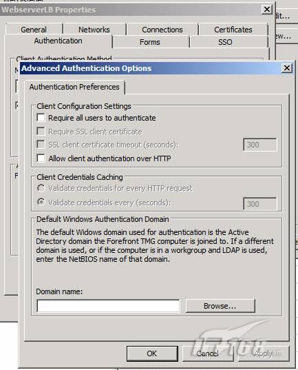Confirm with the OK button
Screen dimensions: 298x370
(152, 353)
